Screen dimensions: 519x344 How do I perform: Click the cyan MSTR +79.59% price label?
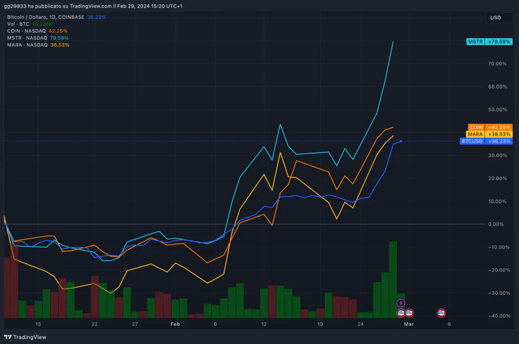coord(490,42)
